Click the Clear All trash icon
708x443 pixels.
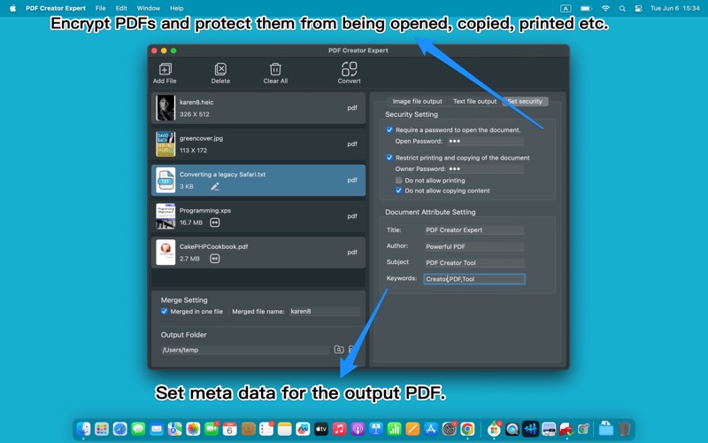point(275,69)
